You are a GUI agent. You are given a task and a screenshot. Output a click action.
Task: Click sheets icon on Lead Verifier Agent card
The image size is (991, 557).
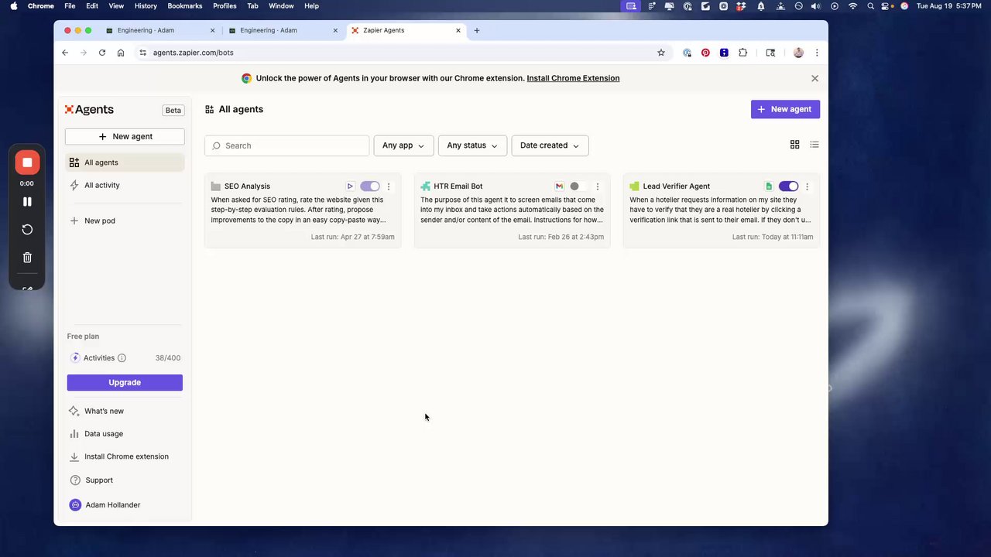(x=769, y=186)
